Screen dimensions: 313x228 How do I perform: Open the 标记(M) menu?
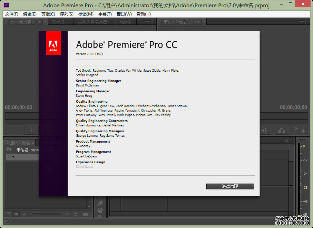click(86, 14)
